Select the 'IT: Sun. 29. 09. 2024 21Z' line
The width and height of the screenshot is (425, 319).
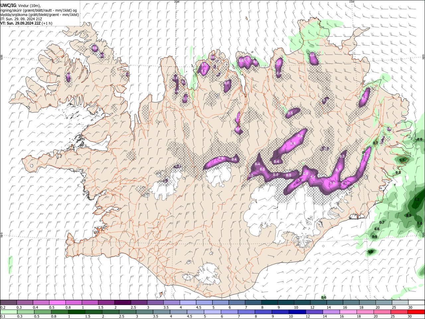pos(21,19)
